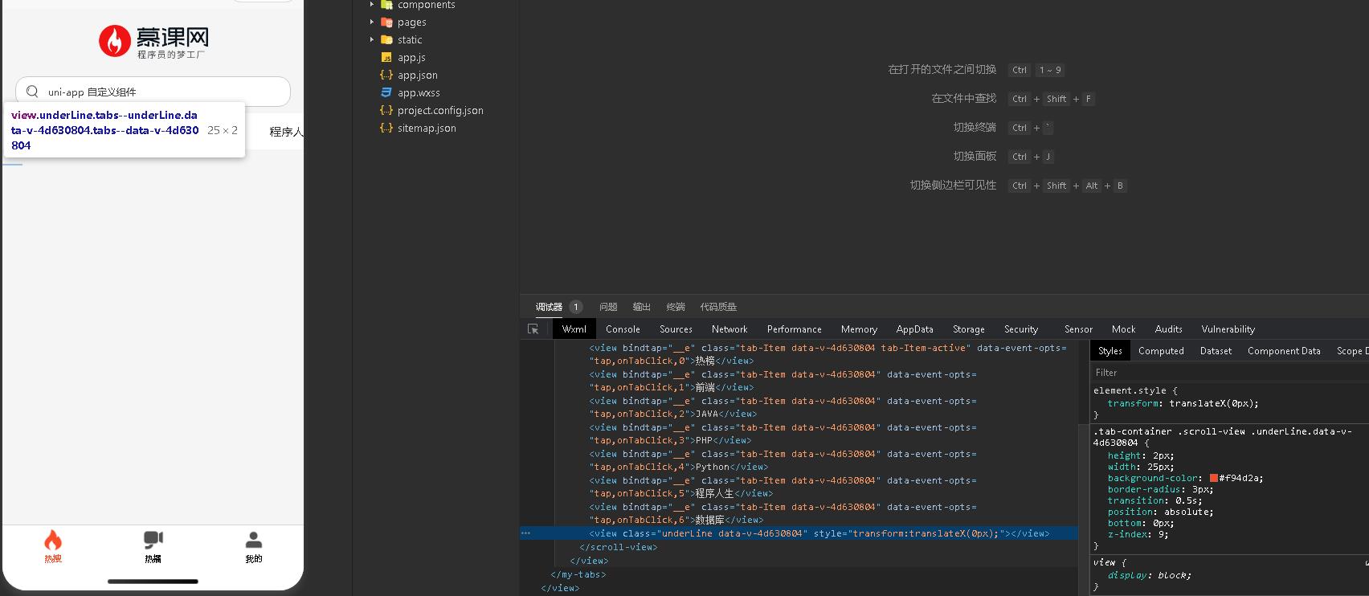Select the 程序人生 tab-Item row in Wxml
The height and width of the screenshot is (596, 1369).
click(783, 487)
